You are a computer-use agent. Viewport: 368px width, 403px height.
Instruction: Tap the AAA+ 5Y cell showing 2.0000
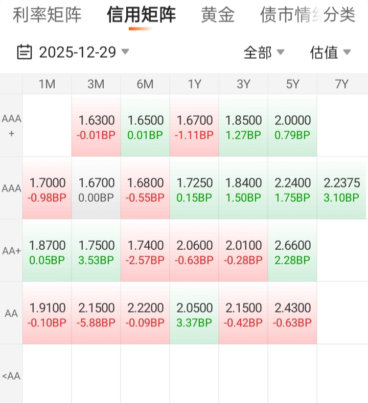point(292,127)
